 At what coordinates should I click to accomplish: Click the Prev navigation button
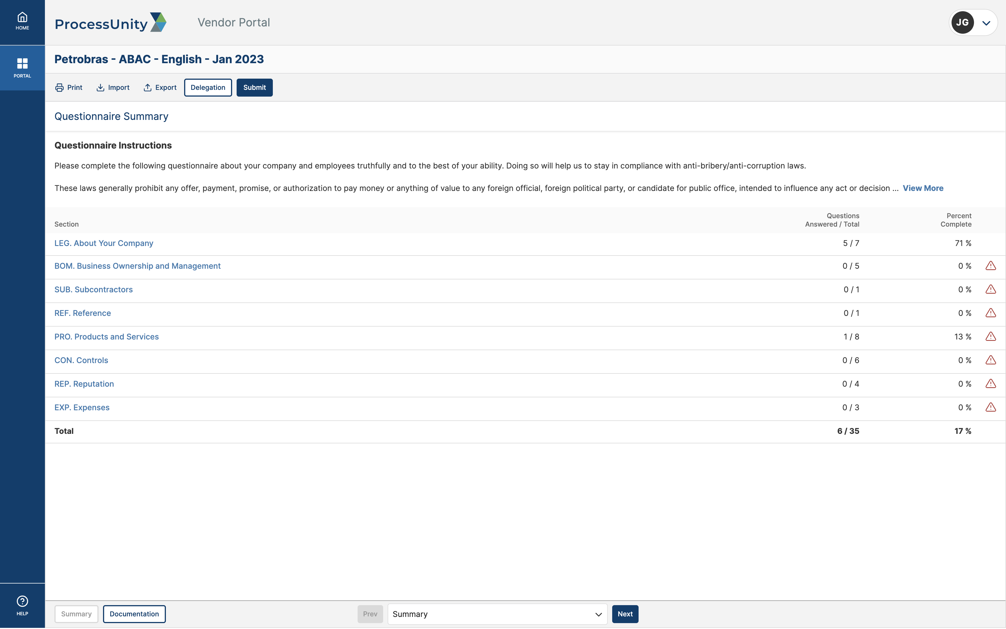[370, 614]
